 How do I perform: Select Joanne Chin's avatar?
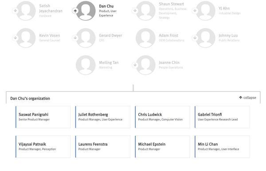pyautogui.click(x=145, y=65)
